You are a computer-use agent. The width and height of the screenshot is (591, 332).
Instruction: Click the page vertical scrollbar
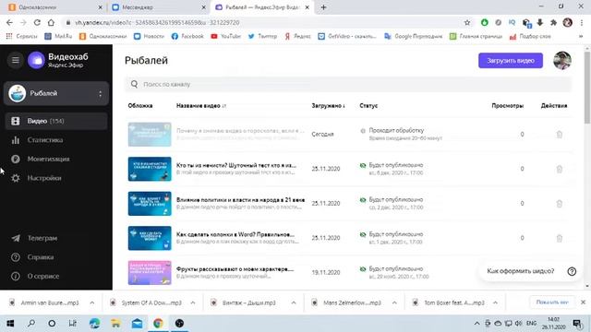click(x=587, y=88)
